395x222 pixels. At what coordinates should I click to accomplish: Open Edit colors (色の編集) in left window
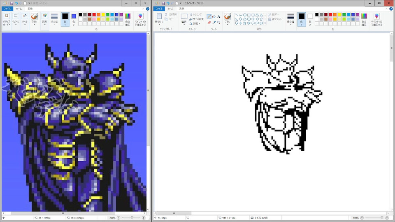(128, 19)
